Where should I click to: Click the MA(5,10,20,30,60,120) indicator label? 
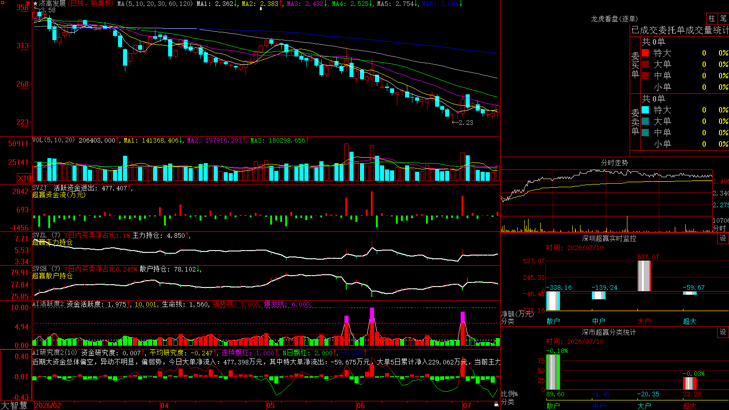pyautogui.click(x=155, y=4)
